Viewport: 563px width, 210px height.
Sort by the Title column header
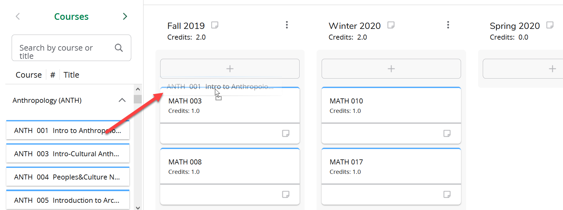point(71,75)
